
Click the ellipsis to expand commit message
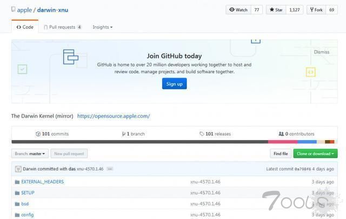point(110,169)
